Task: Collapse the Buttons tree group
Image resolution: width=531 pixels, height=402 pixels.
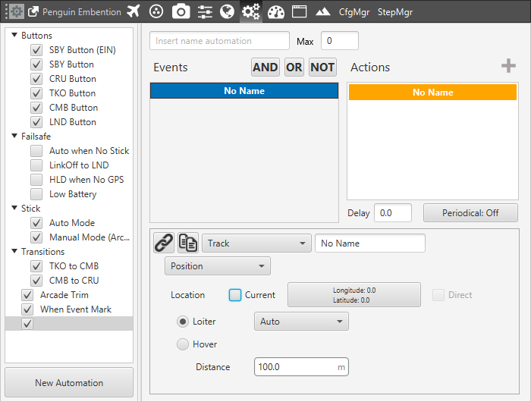Action: click(14, 35)
